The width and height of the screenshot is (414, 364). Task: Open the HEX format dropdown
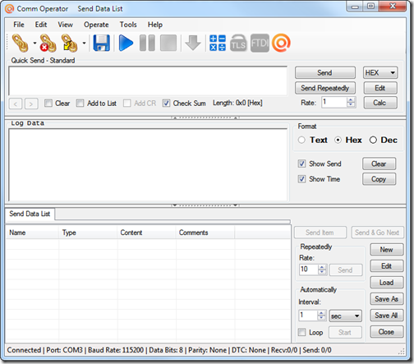tap(380, 73)
